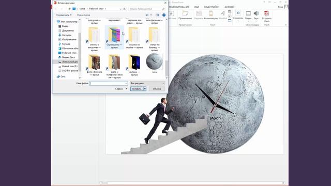Open the Звук audio ribbon dropdown
Image resolution: width=331 pixels, height=186 pixels.
256,16
